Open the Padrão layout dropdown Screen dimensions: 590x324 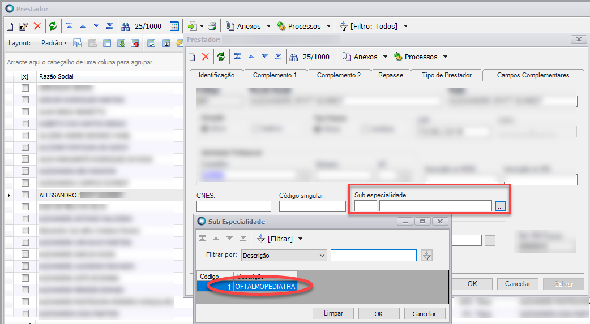click(54, 43)
